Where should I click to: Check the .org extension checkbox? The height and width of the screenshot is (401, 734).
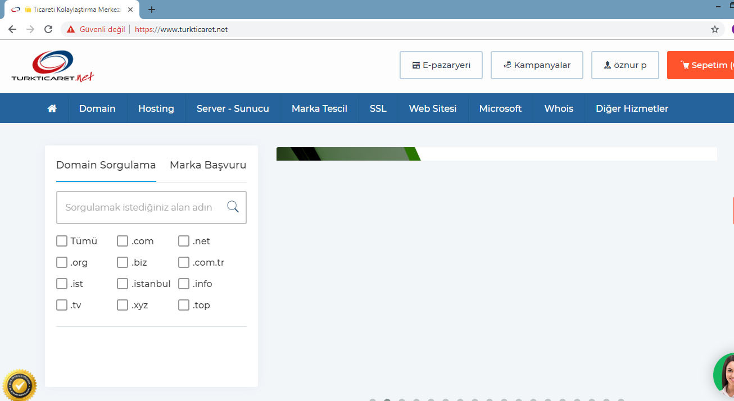pyautogui.click(x=62, y=262)
